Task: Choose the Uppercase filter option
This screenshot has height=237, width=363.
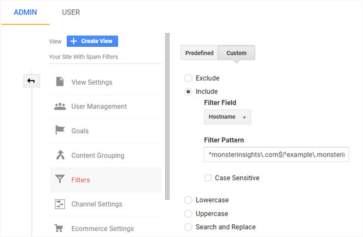Action: coord(188,214)
